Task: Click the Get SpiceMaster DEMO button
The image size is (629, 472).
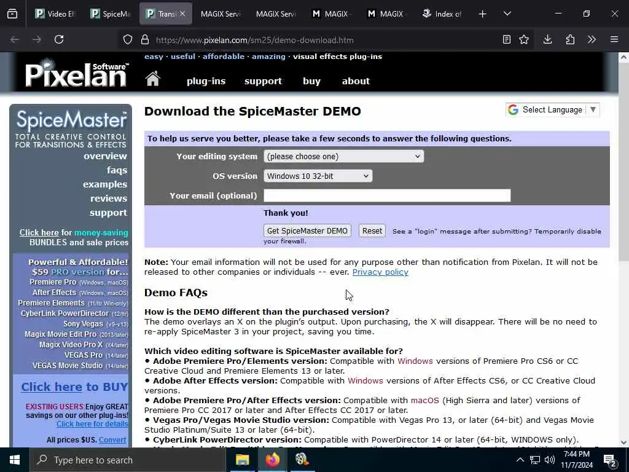Action: [x=307, y=231]
